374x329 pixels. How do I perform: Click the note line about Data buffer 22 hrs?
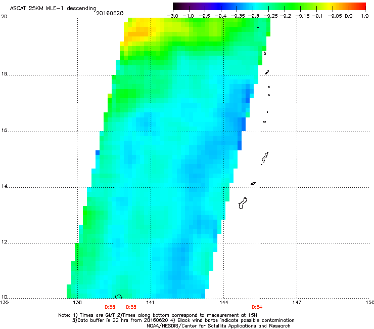[183, 320]
